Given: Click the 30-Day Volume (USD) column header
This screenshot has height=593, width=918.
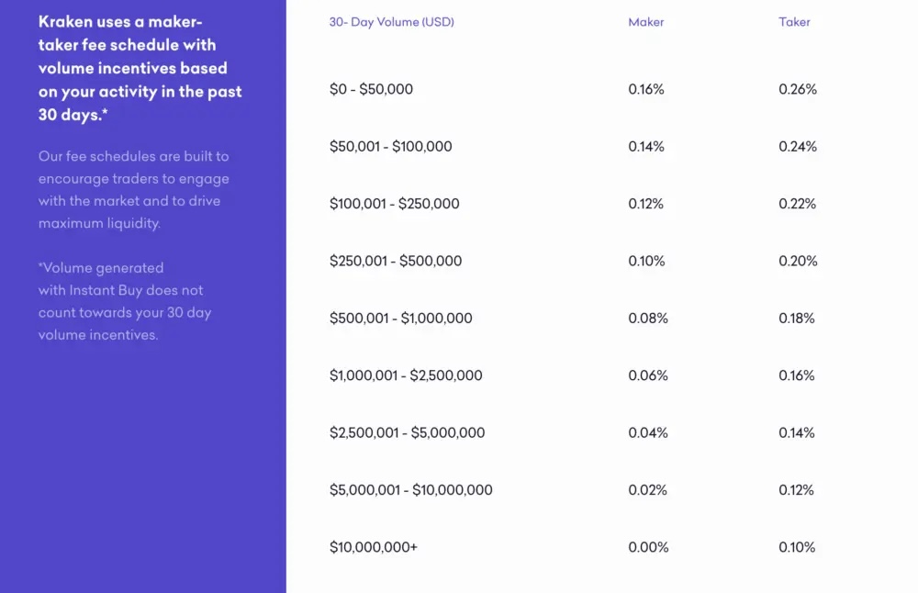Looking at the screenshot, I should pos(392,22).
